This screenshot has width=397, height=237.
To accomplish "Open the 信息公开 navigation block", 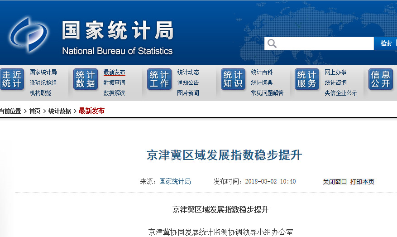I will (x=381, y=79).
